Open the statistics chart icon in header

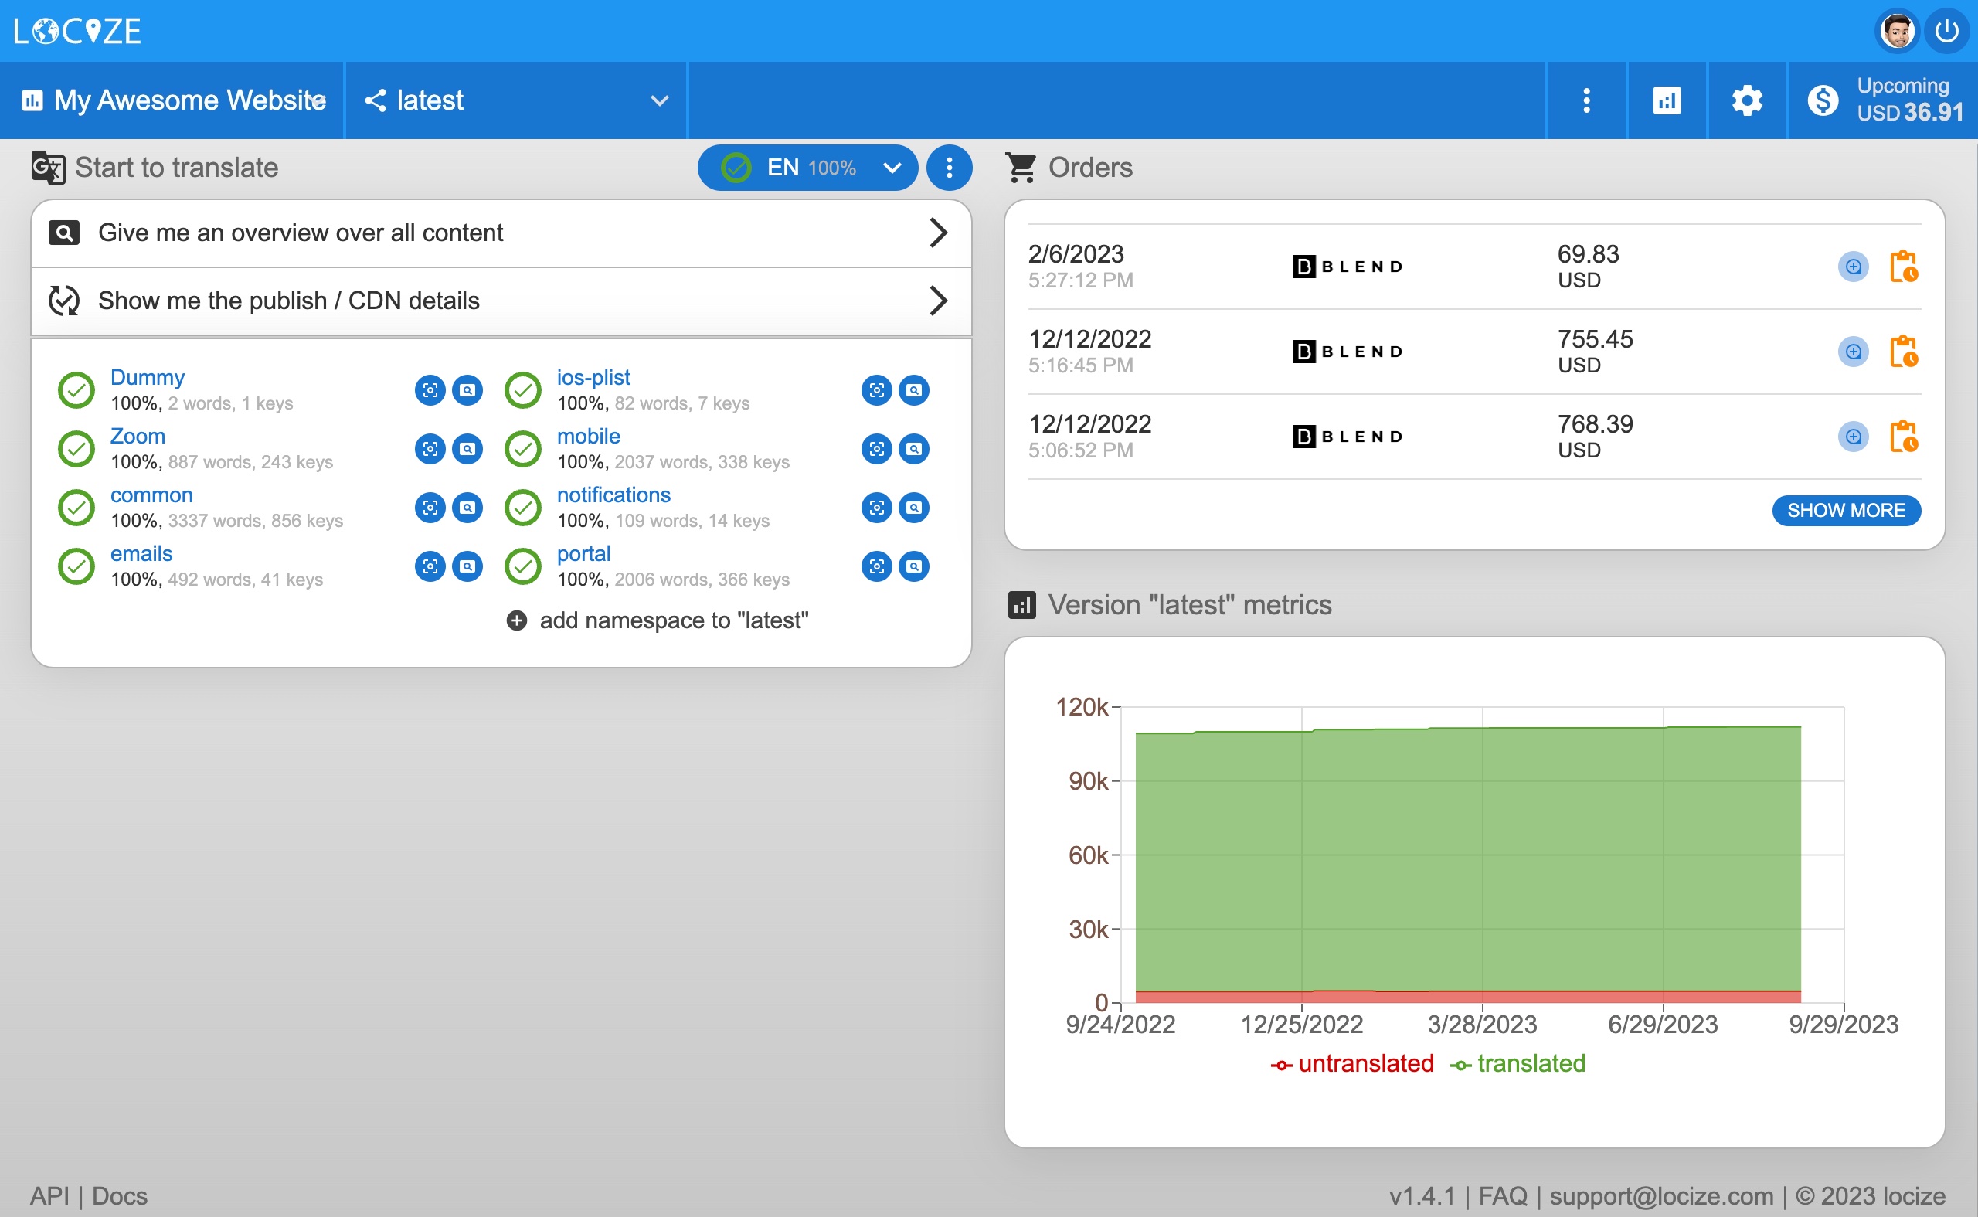point(1667,100)
